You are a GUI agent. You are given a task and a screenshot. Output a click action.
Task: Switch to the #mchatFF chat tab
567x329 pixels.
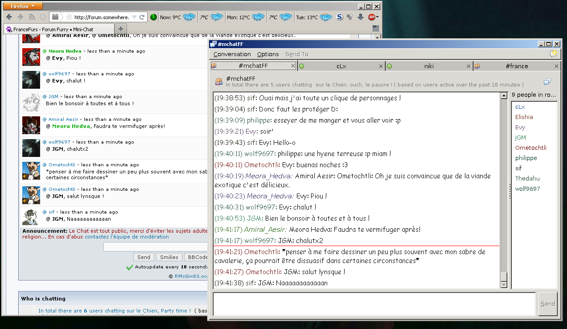[253, 66]
